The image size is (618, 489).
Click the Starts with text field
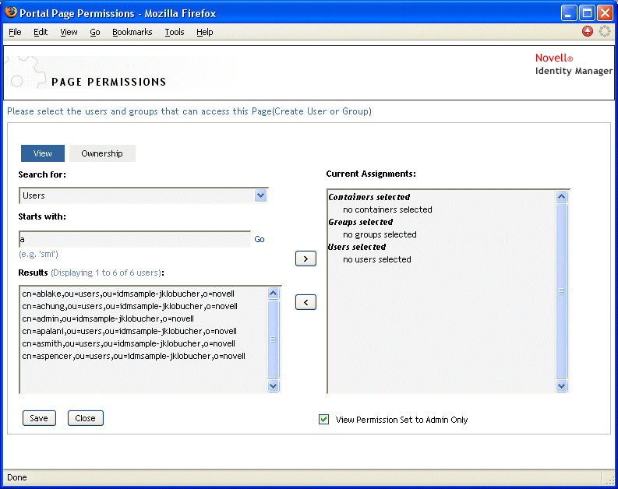click(135, 239)
